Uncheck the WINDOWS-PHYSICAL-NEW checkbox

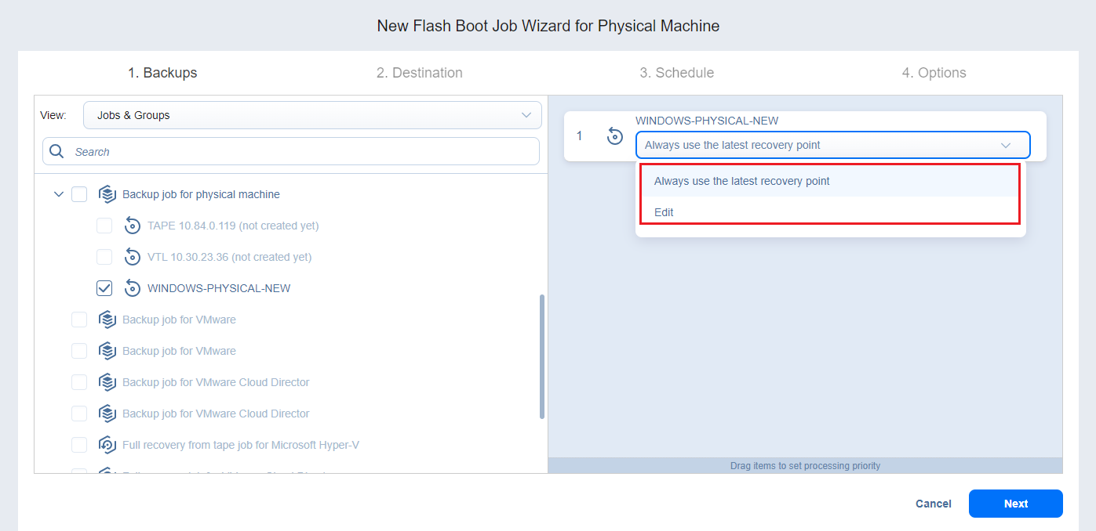click(104, 288)
